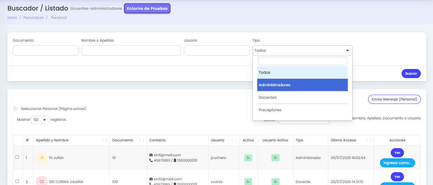
Task: Click the 29/07/2026 18:52:54 access date
Action: tap(348, 158)
